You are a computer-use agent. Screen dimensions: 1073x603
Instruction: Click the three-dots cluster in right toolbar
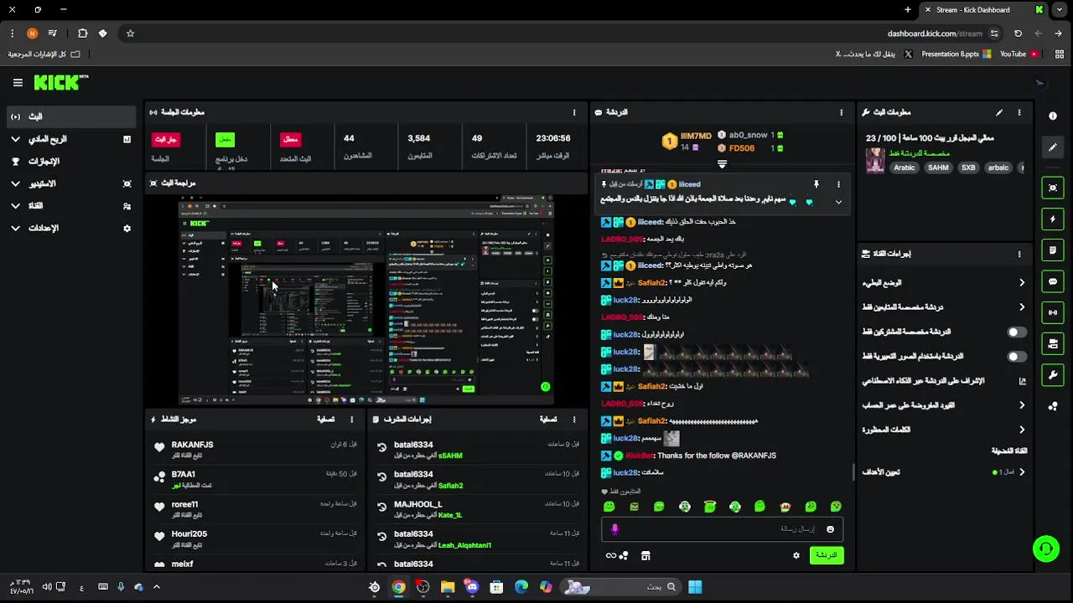pos(1053,406)
